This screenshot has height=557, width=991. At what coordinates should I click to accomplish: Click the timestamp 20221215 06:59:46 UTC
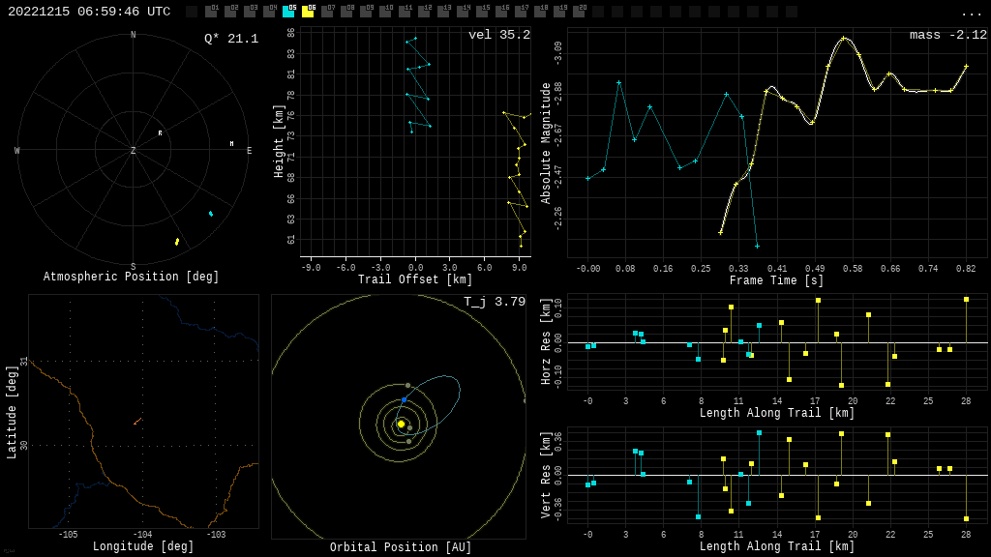point(89,12)
